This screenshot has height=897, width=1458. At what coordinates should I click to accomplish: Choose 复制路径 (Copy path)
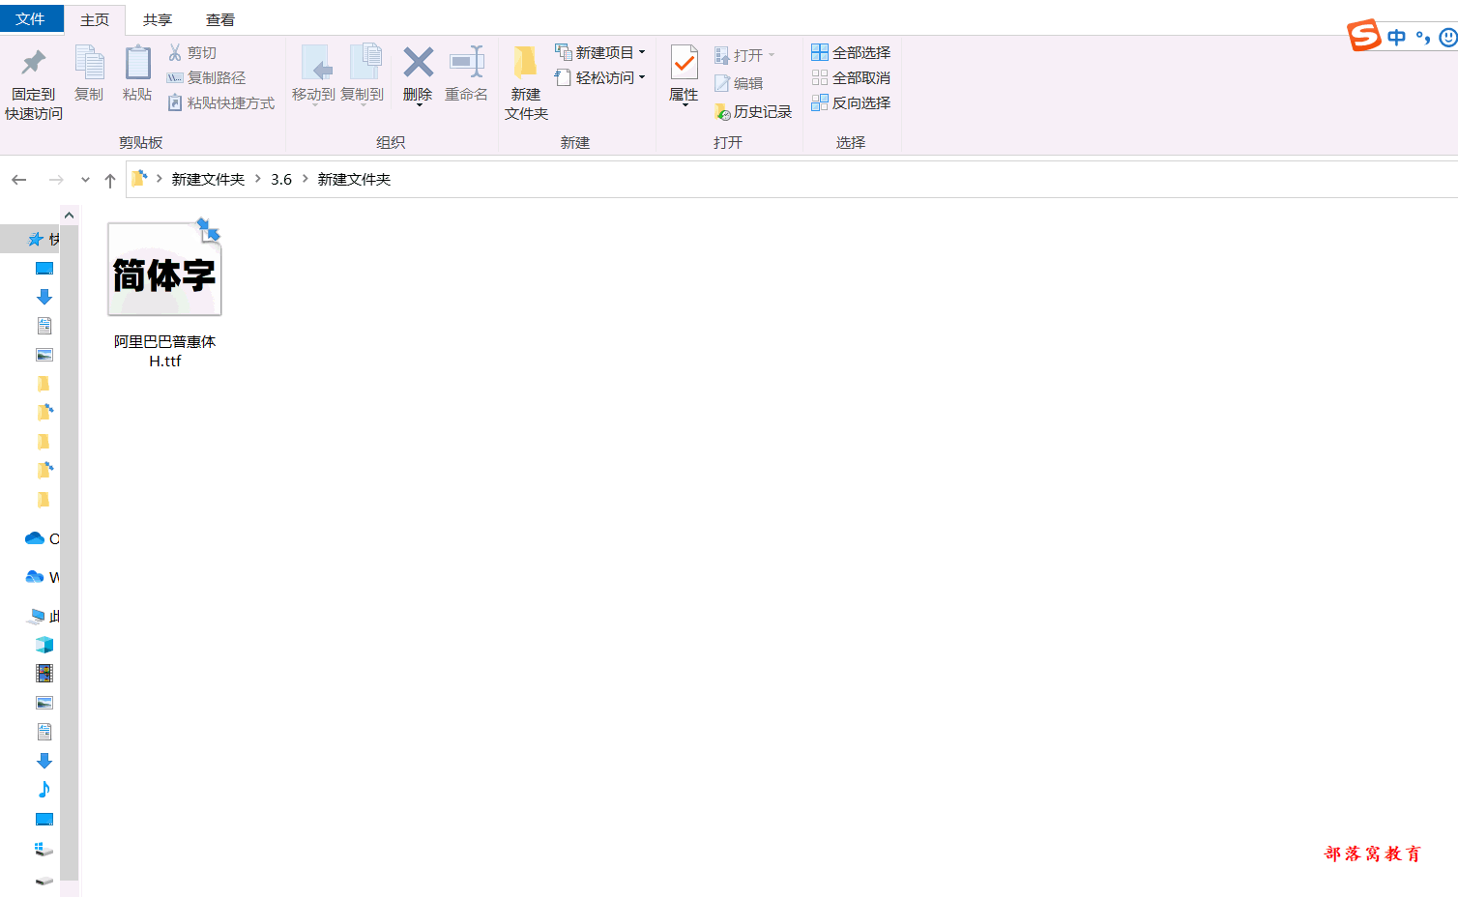tap(206, 77)
